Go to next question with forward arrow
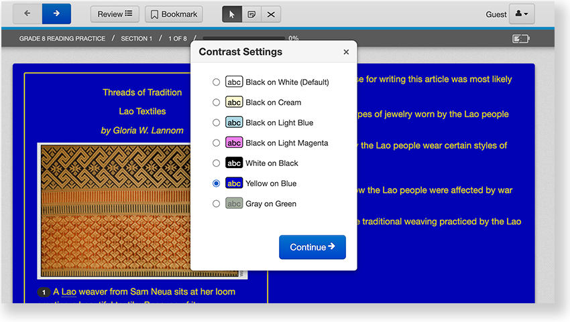 [x=56, y=14]
